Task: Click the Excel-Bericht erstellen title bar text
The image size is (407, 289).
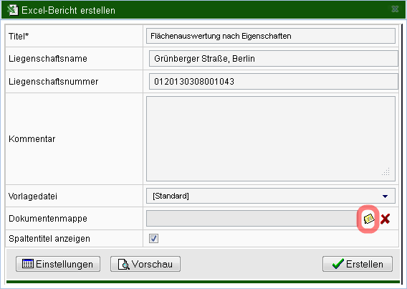Action: click(68, 10)
